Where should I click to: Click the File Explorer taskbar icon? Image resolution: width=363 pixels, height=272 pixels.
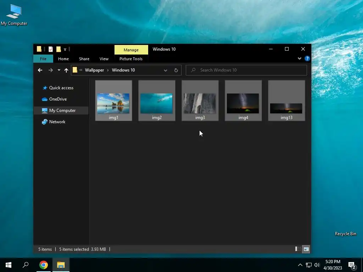[x=61, y=265]
